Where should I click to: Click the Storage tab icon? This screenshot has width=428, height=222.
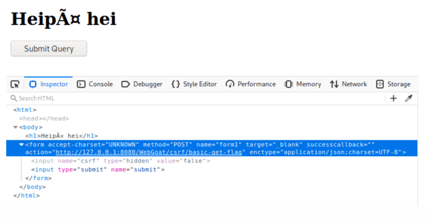[380, 84]
